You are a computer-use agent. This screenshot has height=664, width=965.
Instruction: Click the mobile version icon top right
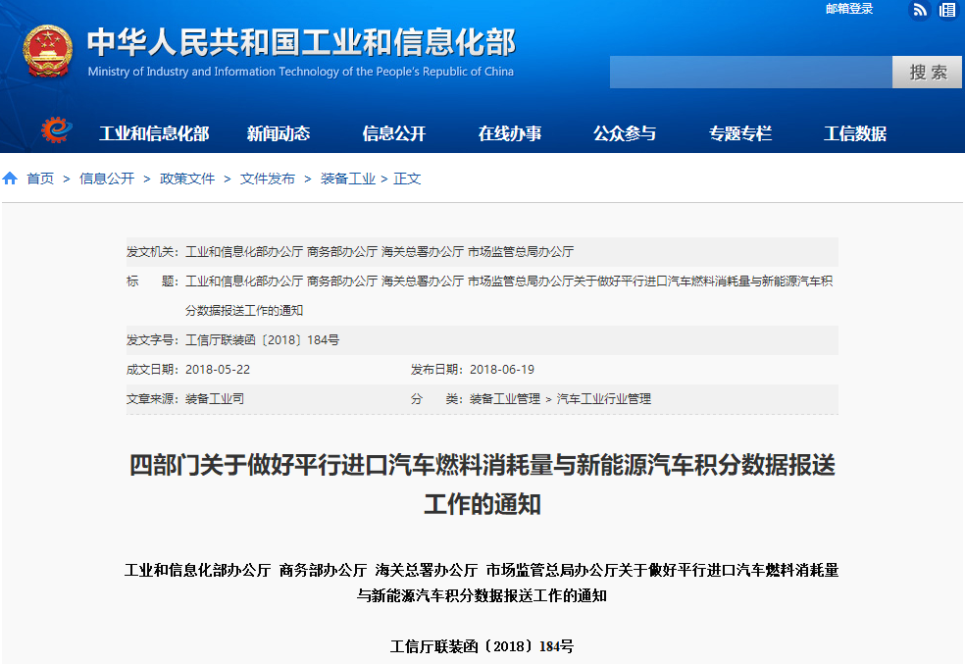[945, 10]
